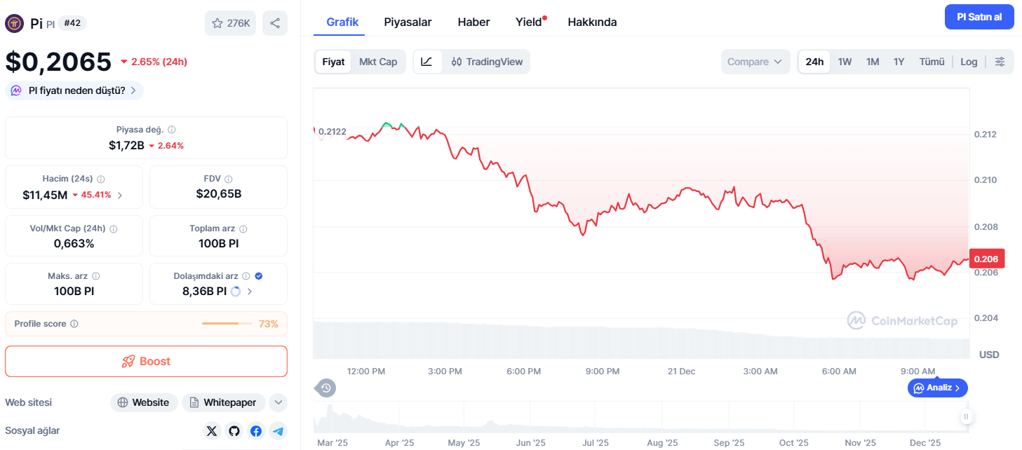Click the Pi coin logo icon

(x=14, y=23)
